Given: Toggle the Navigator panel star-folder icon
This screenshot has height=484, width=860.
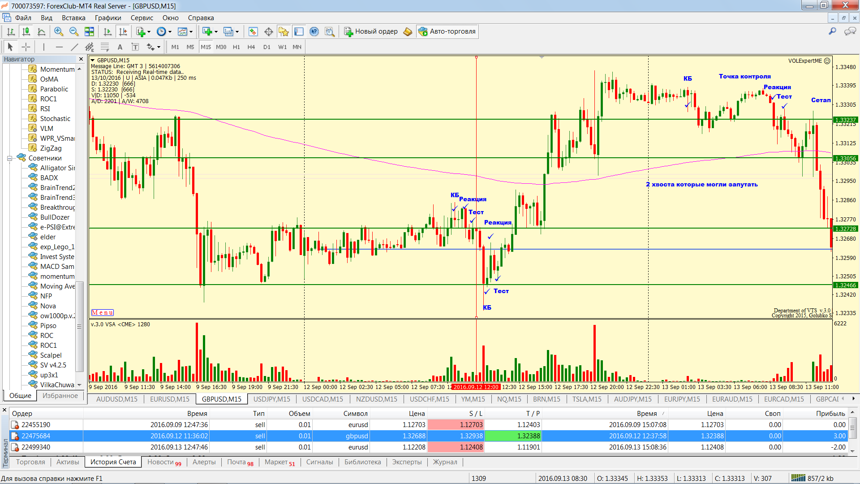Looking at the screenshot, I should [283, 31].
